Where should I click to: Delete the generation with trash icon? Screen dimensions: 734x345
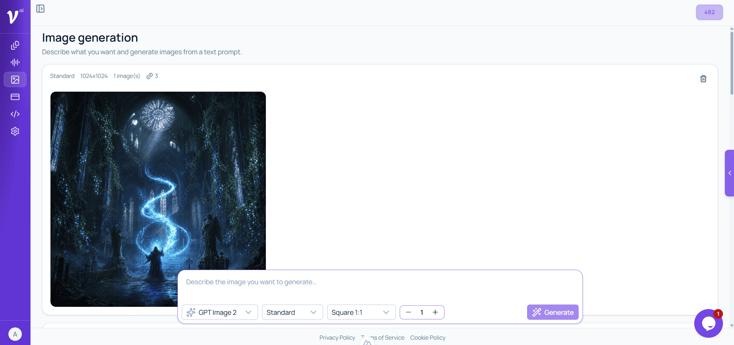pos(703,79)
